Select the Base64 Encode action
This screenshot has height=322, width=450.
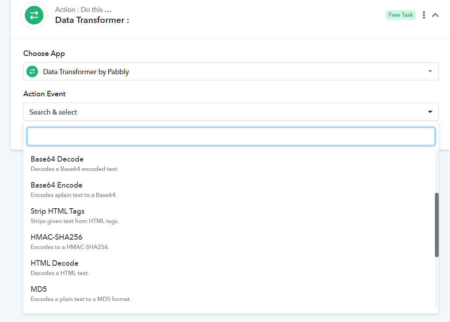point(229,190)
